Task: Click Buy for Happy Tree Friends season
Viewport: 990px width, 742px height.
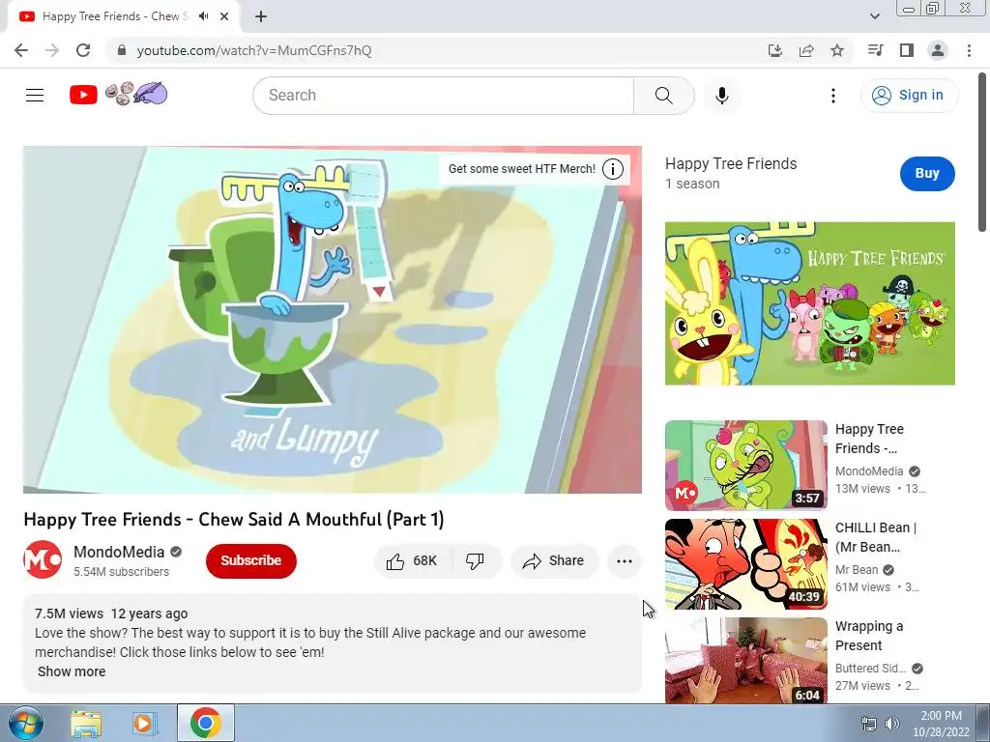Action: pyautogui.click(x=927, y=174)
